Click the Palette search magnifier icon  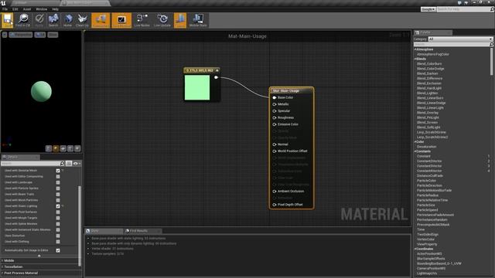[491, 45]
